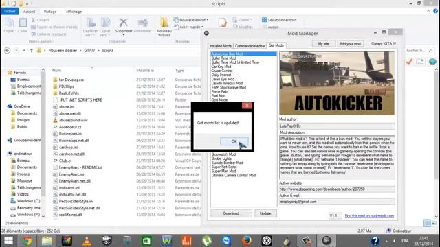Click Sélectionner tout in the ribbon
The image size is (440, 247).
tap(279, 20)
